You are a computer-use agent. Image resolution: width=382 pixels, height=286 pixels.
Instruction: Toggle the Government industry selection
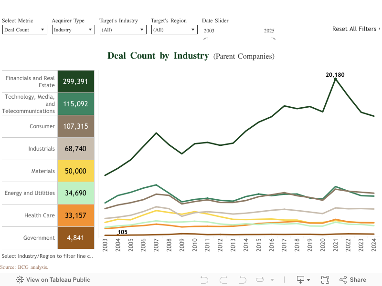[x=48, y=237]
